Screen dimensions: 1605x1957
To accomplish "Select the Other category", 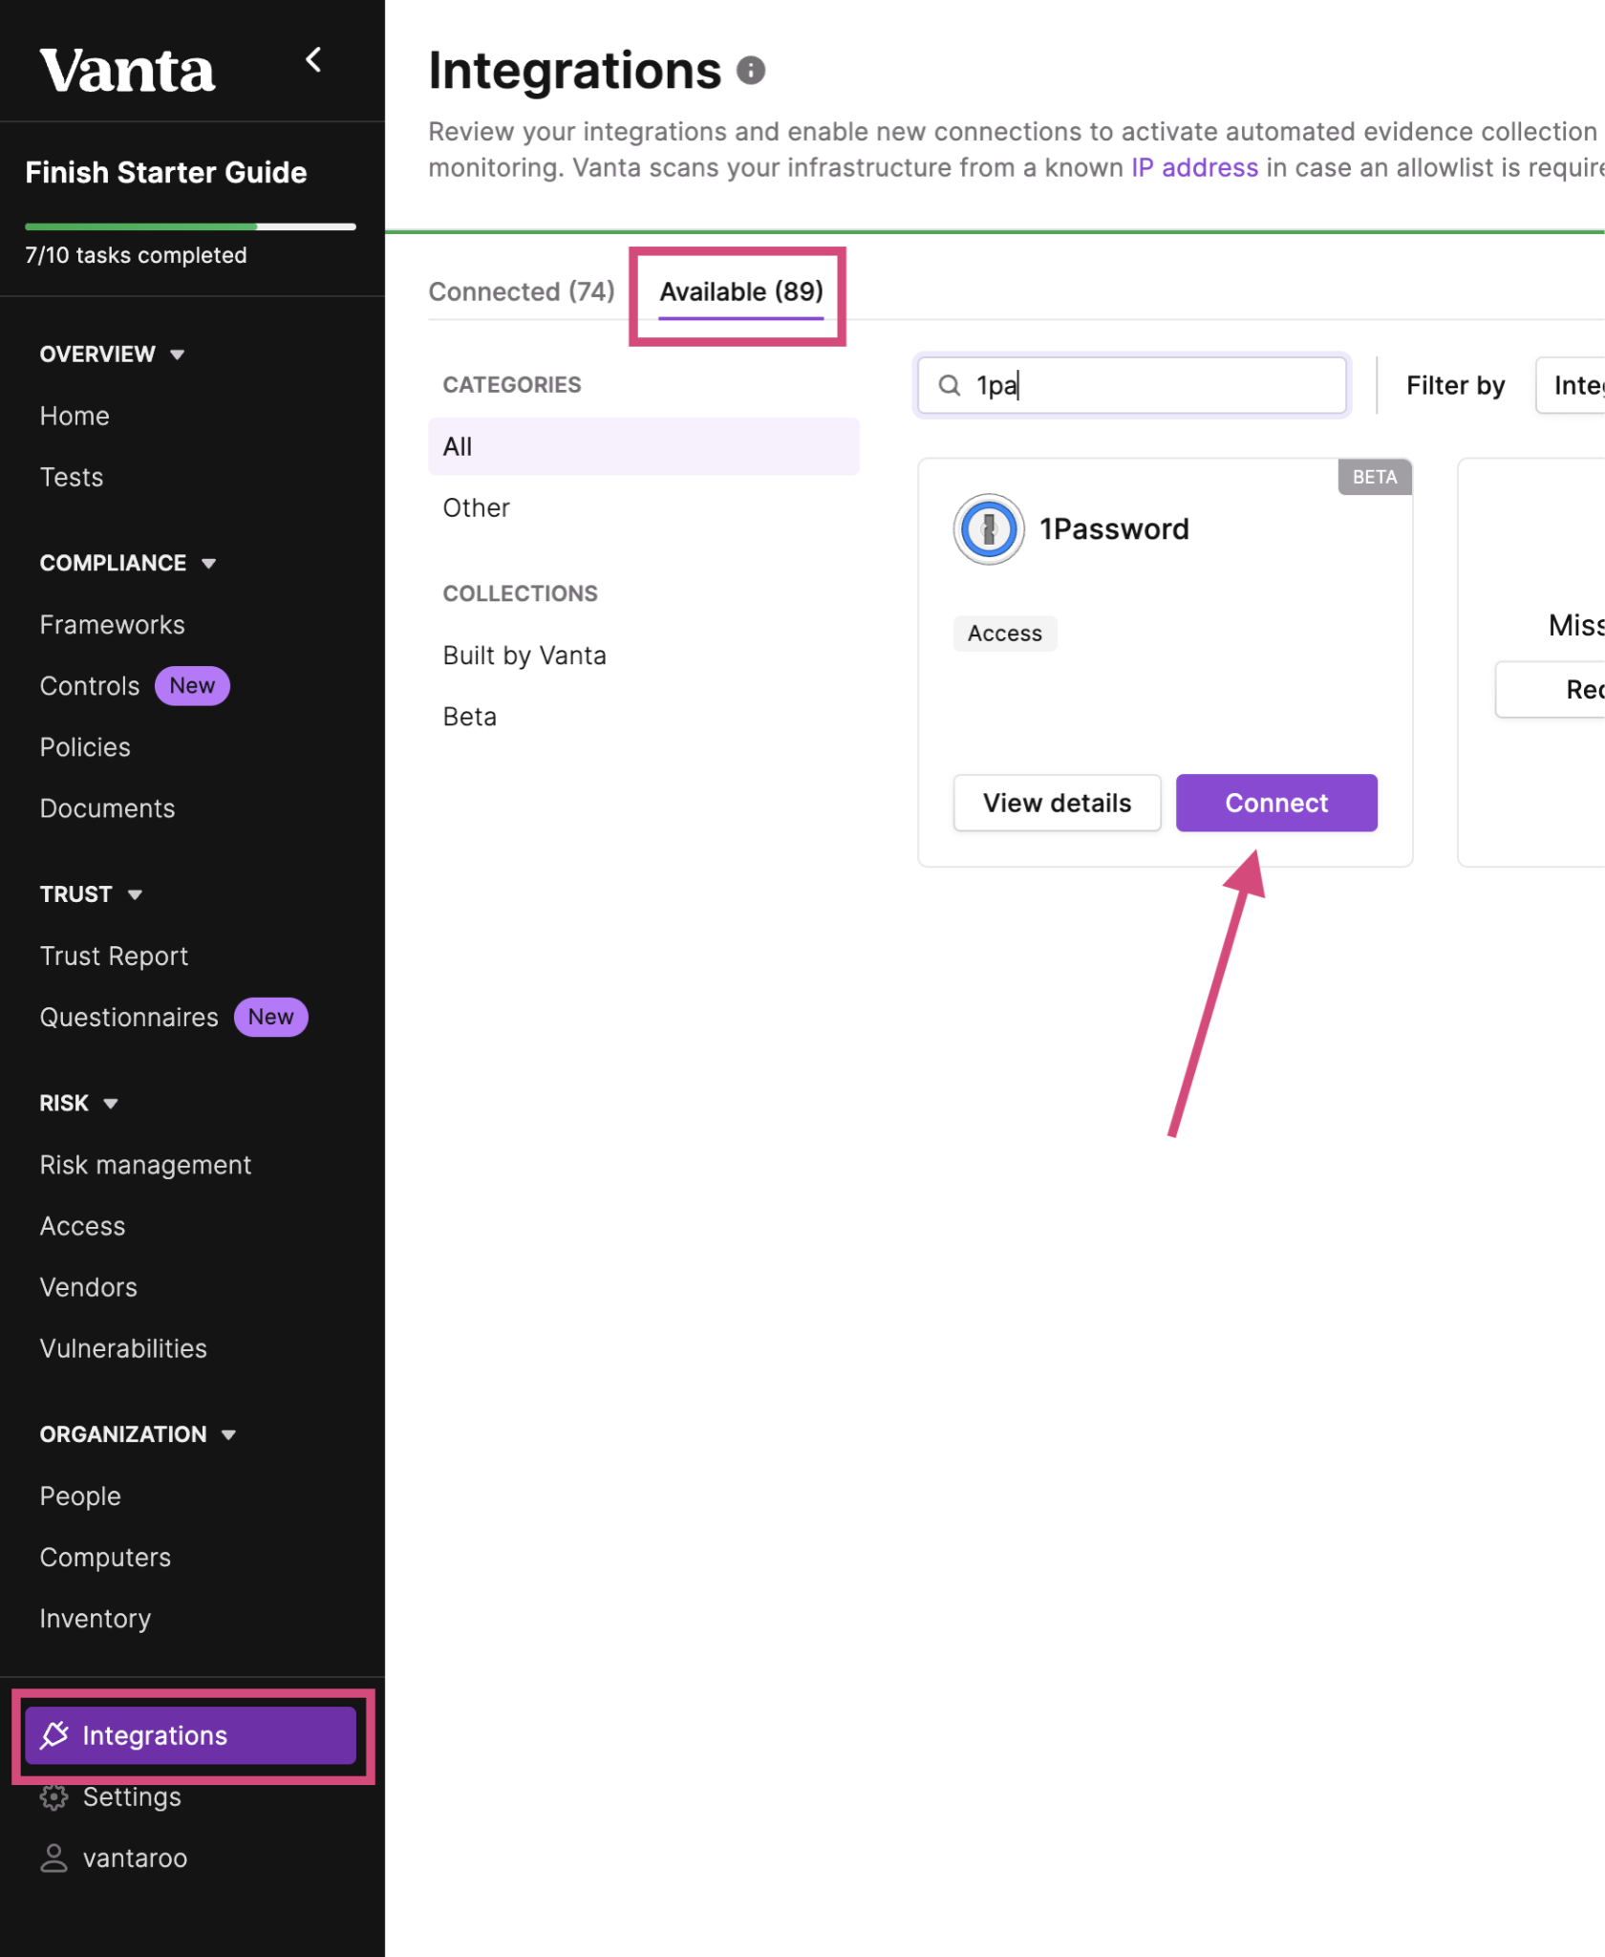I will click(477, 507).
